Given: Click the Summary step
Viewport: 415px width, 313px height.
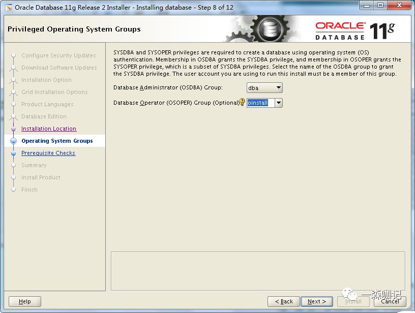Looking at the screenshot, I should [34, 165].
